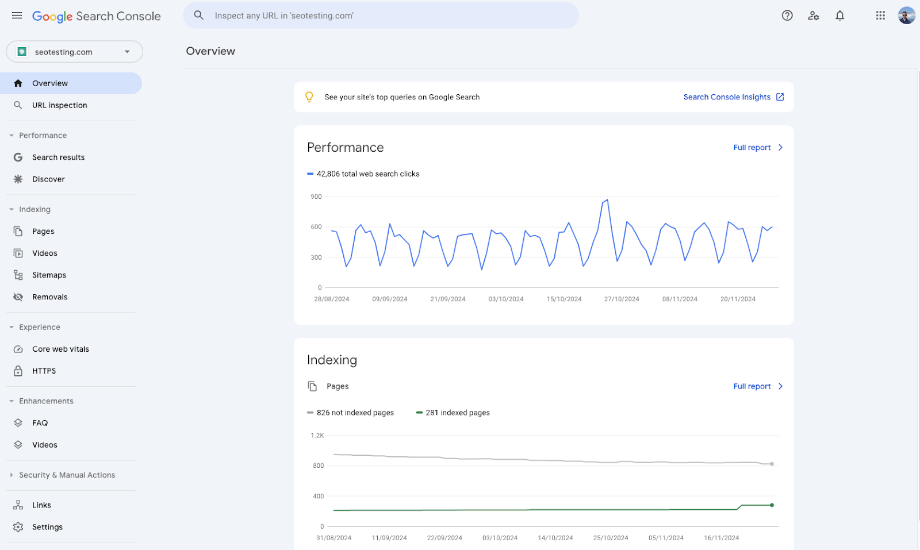Click the Overview home icon
Viewport: 920px width, 550px height.
18,83
